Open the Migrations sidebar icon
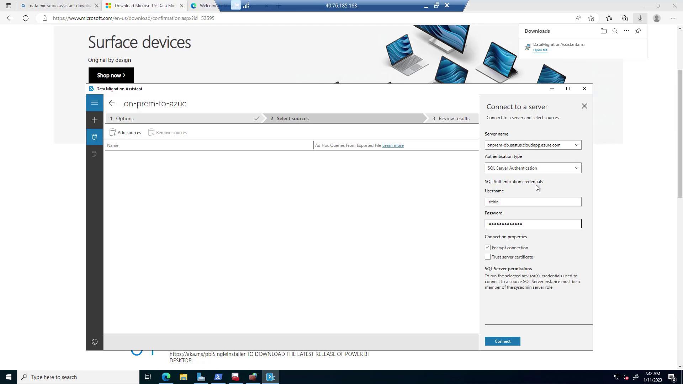The width and height of the screenshot is (683, 384). pyautogui.click(x=94, y=154)
